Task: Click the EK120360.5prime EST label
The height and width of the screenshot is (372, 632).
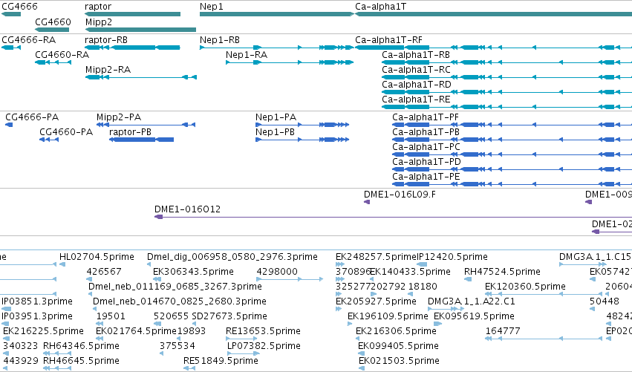Action: coord(525,287)
